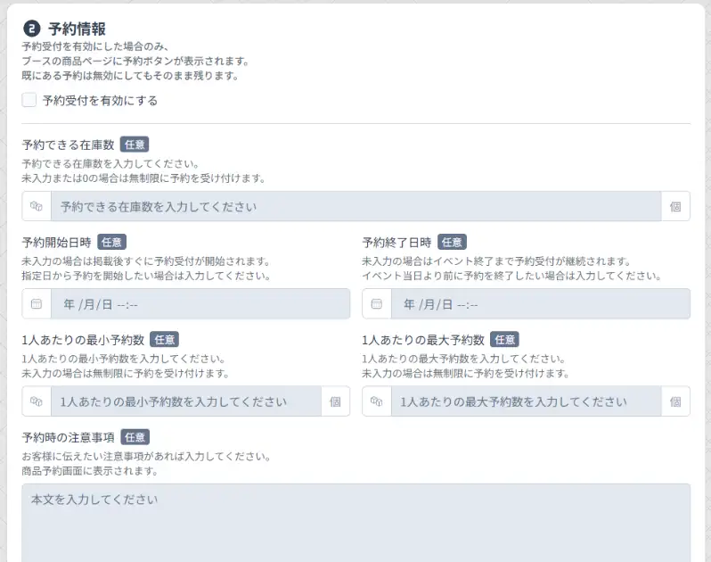This screenshot has height=562, width=711.
Task: Click the box icon in the 最大予約数 field
Action: click(x=377, y=401)
